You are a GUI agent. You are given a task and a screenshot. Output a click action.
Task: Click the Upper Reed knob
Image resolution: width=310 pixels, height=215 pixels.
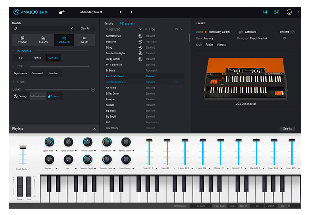(49, 142)
